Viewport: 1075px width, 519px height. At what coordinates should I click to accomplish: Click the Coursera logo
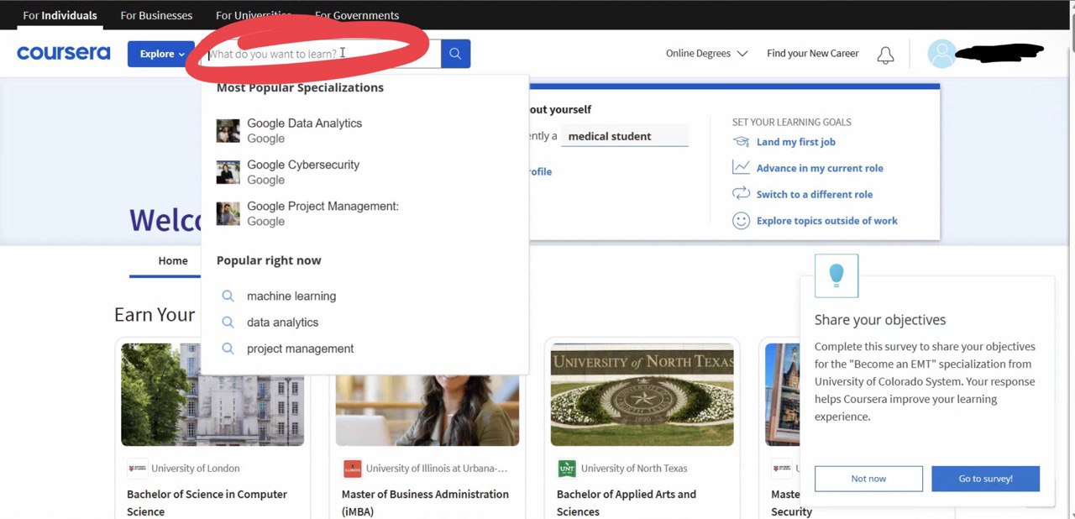tap(64, 53)
